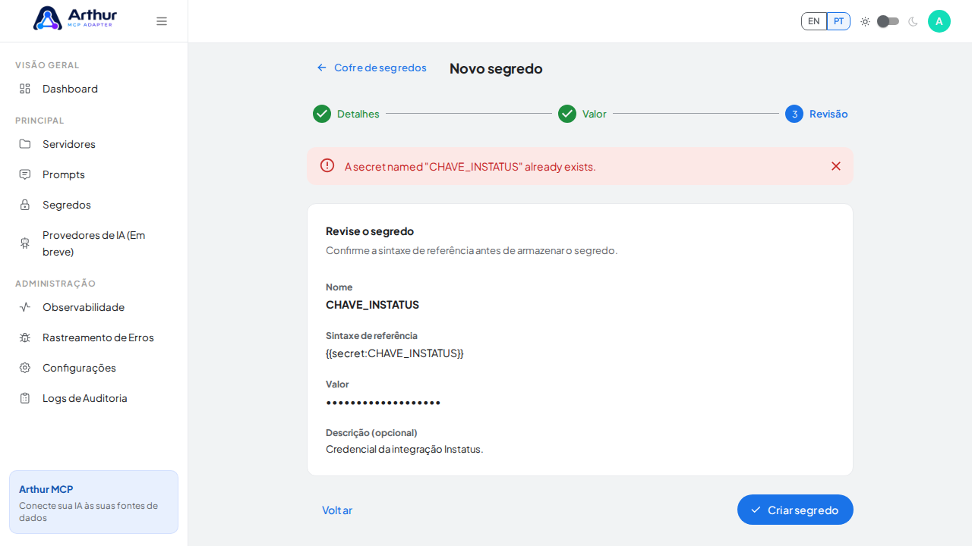Click the Prompts message icon
This screenshot has width=972, height=546.
click(25, 174)
